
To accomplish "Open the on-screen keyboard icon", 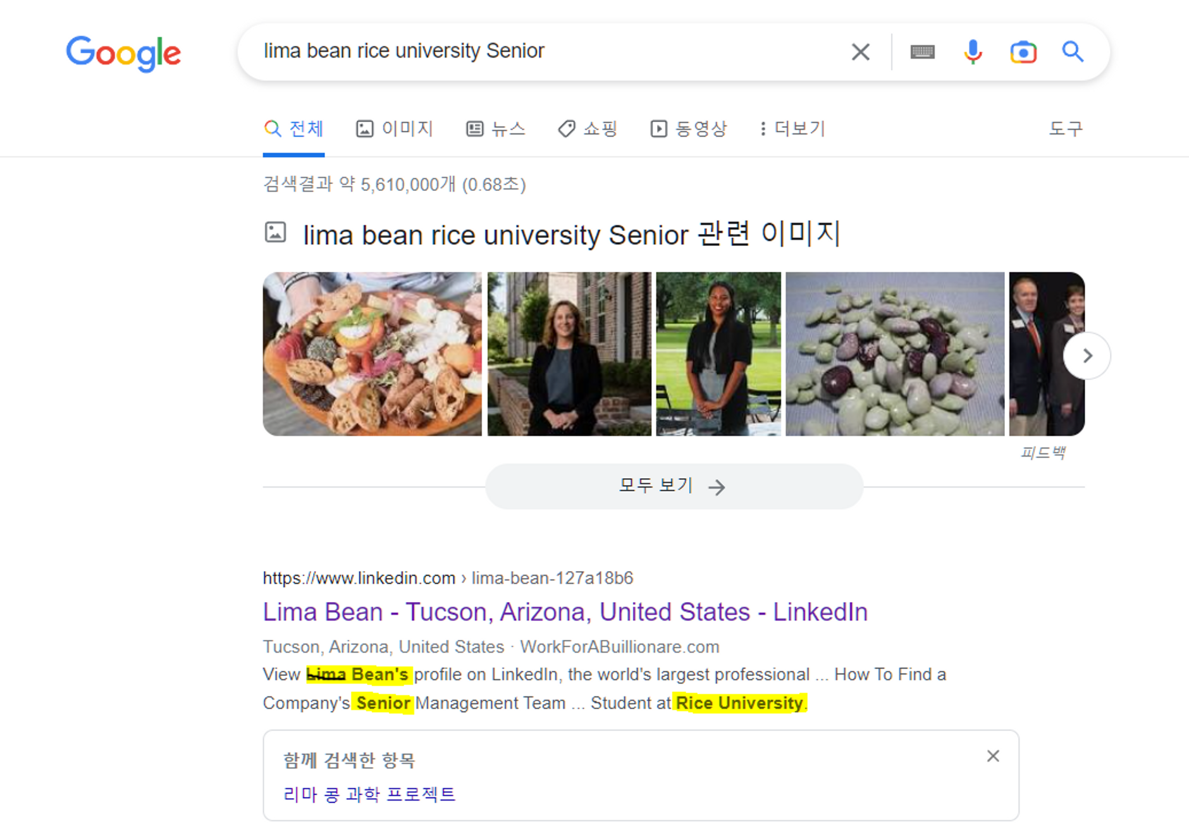I will click(x=922, y=52).
